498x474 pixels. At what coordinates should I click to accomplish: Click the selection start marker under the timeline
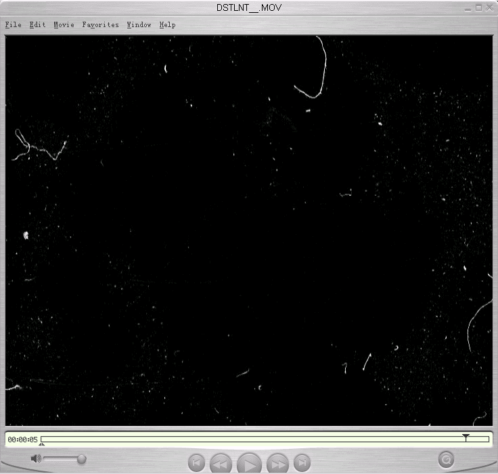point(41,444)
